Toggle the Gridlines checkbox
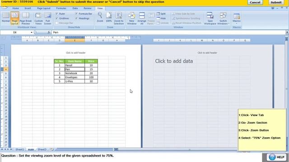This screenshot has height=162, width=289. click(x=57, y=18)
